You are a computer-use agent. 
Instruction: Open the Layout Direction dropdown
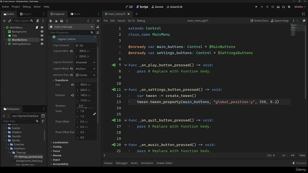[x=86, y=62]
